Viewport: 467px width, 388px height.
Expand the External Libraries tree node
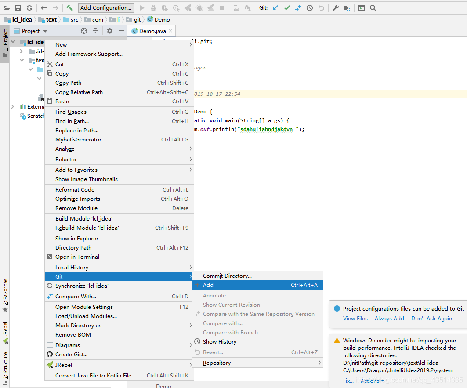click(x=12, y=107)
